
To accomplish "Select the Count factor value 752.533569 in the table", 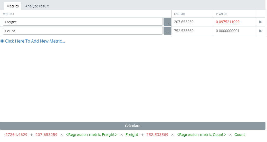I will (184, 31).
